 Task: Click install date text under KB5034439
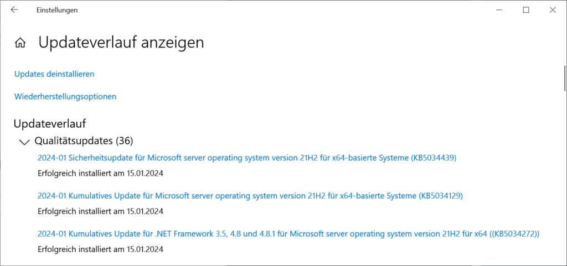tap(101, 173)
